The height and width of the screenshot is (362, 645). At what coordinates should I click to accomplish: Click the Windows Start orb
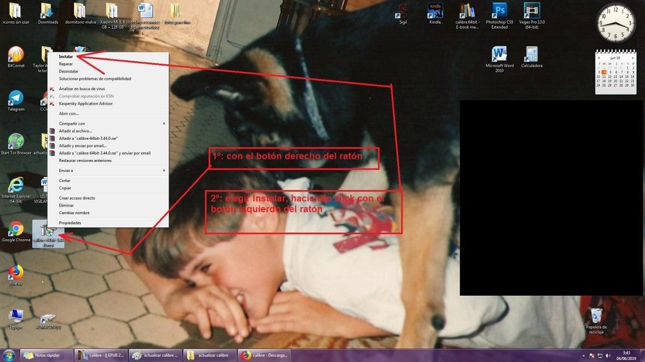[9, 355]
